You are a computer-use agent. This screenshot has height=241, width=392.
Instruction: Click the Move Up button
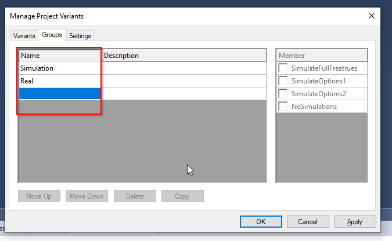click(x=39, y=196)
